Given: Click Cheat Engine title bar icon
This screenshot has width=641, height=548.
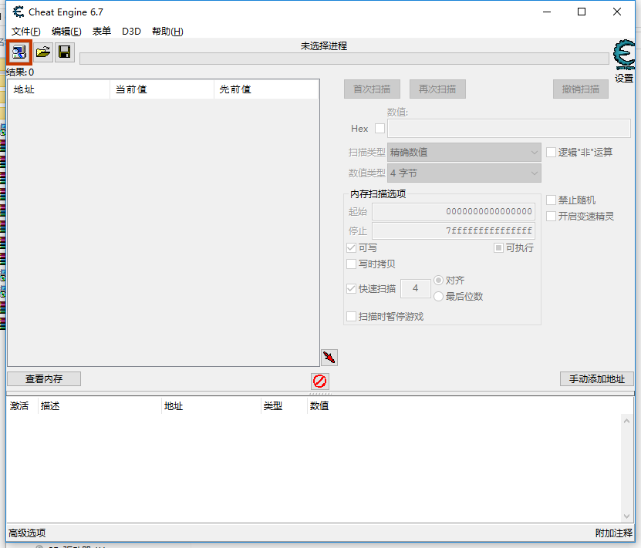Looking at the screenshot, I should (x=17, y=12).
